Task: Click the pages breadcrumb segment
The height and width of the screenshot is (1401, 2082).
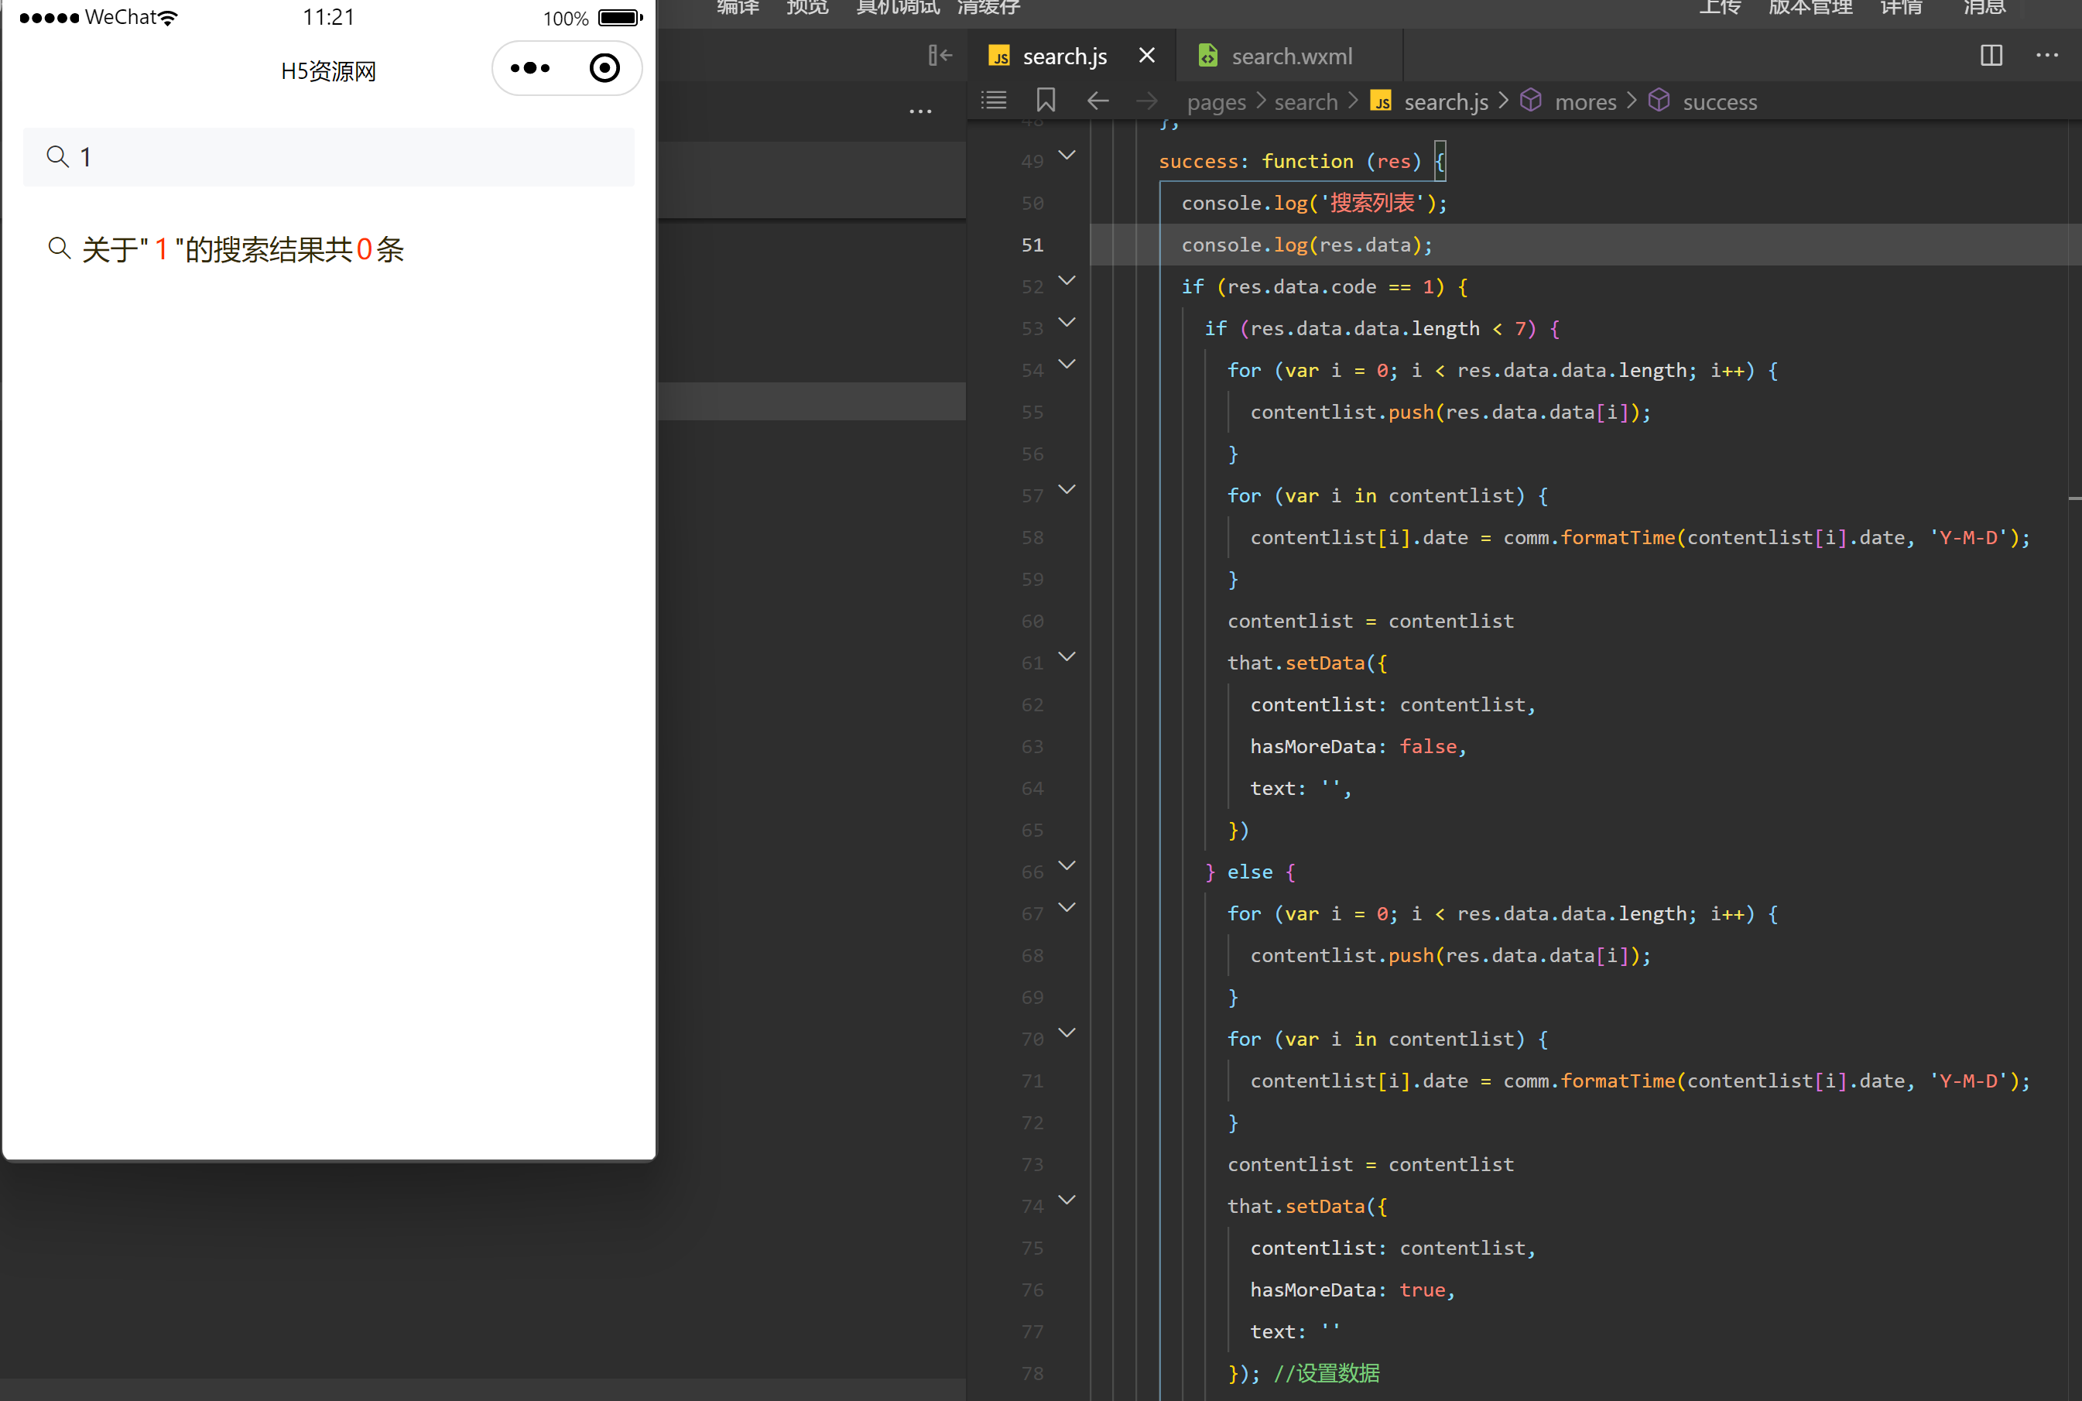Action: pos(1216,102)
